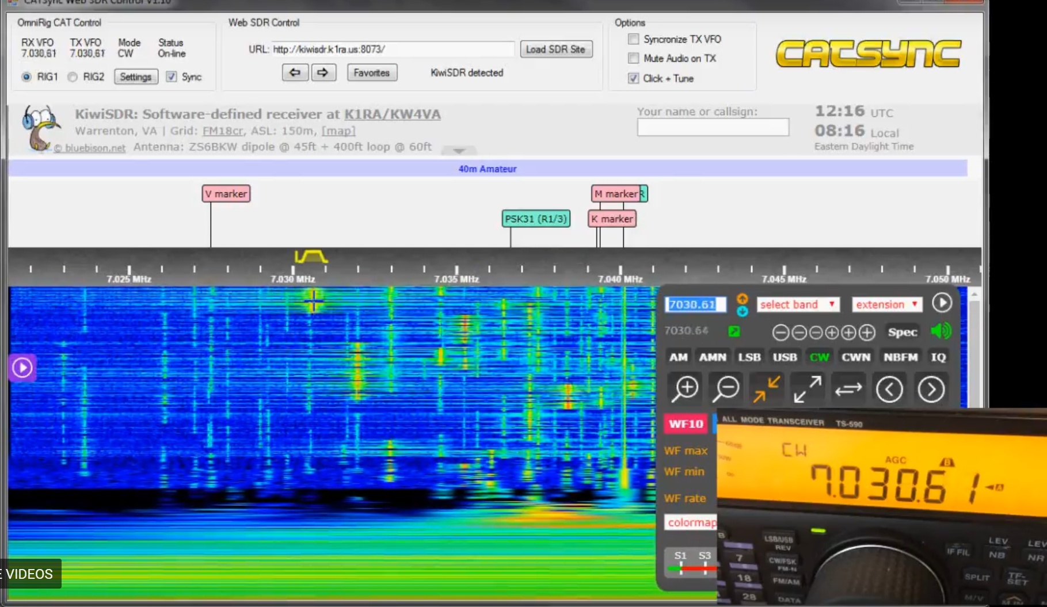Screen dimensions: 1047x607
Task: Toggle the Spec spectrum display button
Action: (902, 332)
